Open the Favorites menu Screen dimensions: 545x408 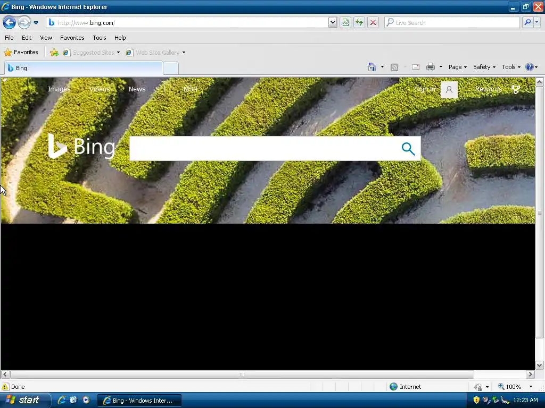click(72, 38)
